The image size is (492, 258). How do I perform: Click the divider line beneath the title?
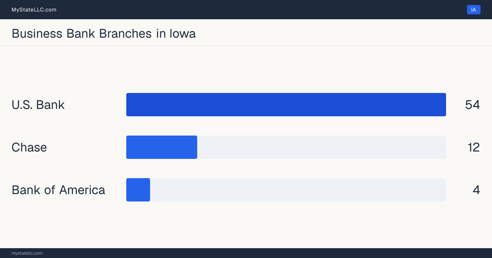[246, 45]
